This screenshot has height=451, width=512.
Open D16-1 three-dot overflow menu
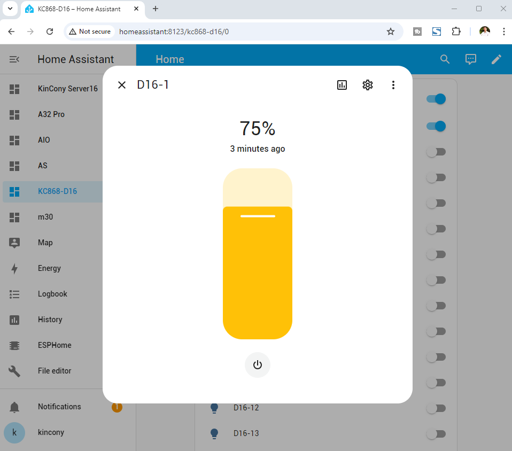click(393, 85)
